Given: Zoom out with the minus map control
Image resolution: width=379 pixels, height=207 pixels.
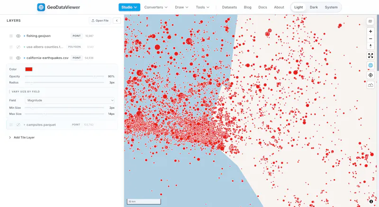Looking at the screenshot, I should pyautogui.click(x=370, y=39).
